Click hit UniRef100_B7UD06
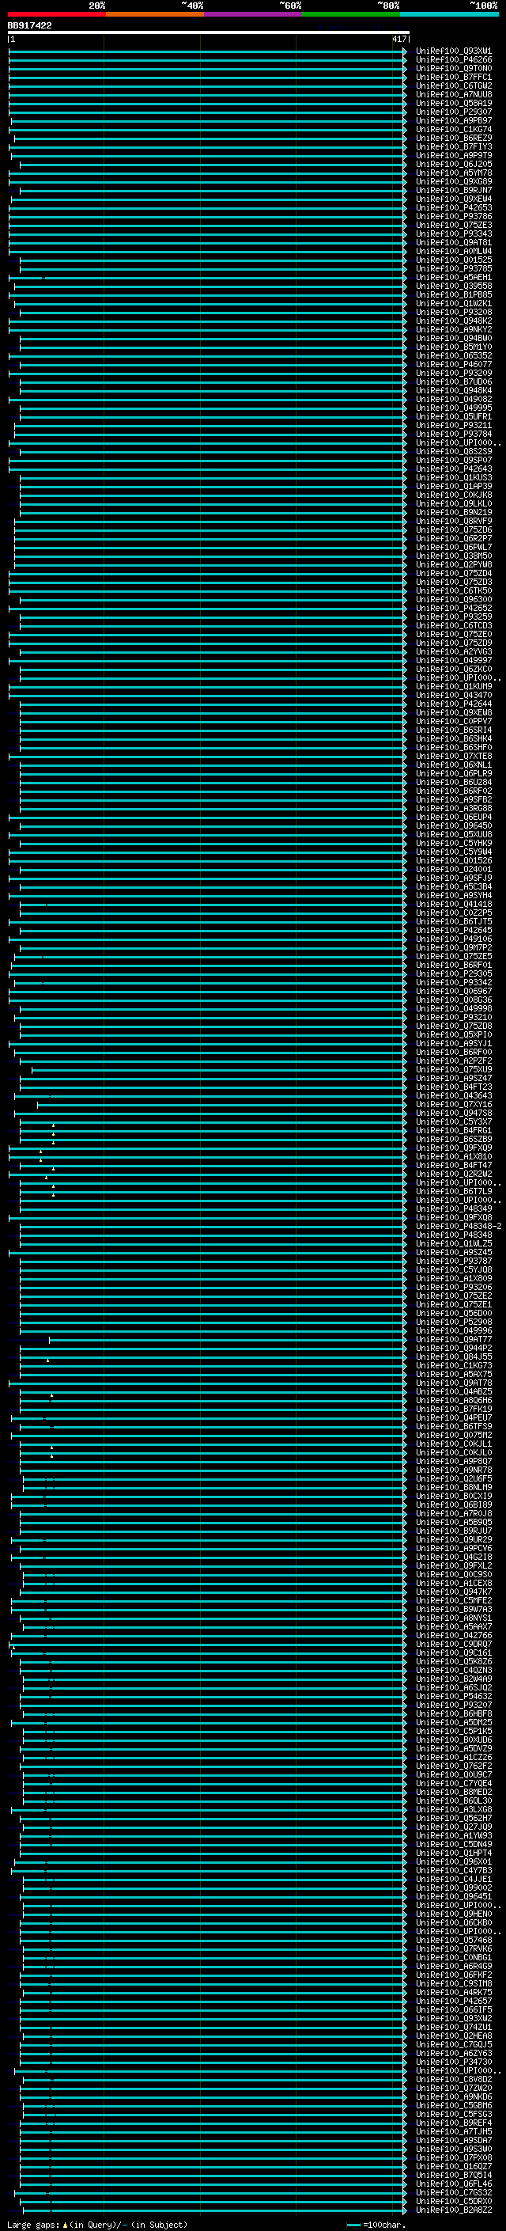Image resolution: width=506 pixels, height=2231 pixels. click(454, 382)
